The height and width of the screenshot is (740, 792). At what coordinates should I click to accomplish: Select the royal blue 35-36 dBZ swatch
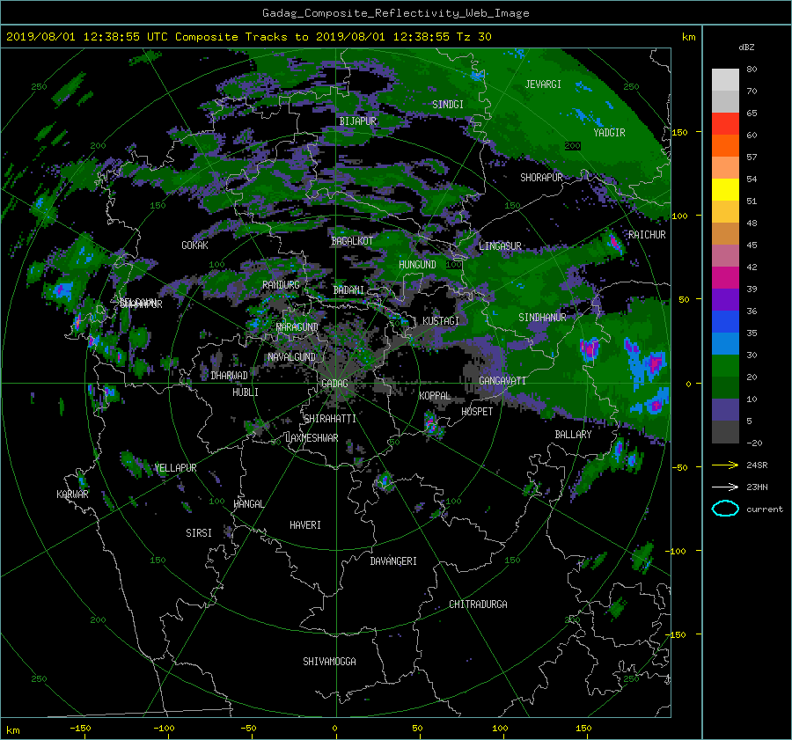pyautogui.click(x=725, y=322)
